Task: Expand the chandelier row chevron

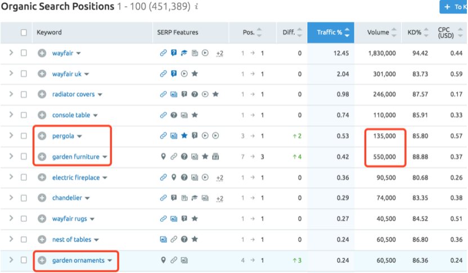Action: pos(11,198)
